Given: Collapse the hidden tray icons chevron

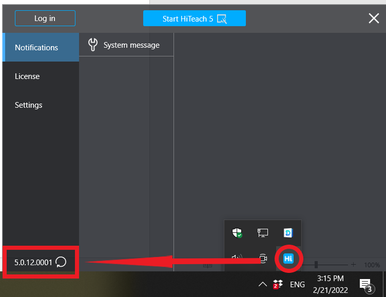Looking at the screenshot, I should click(263, 285).
